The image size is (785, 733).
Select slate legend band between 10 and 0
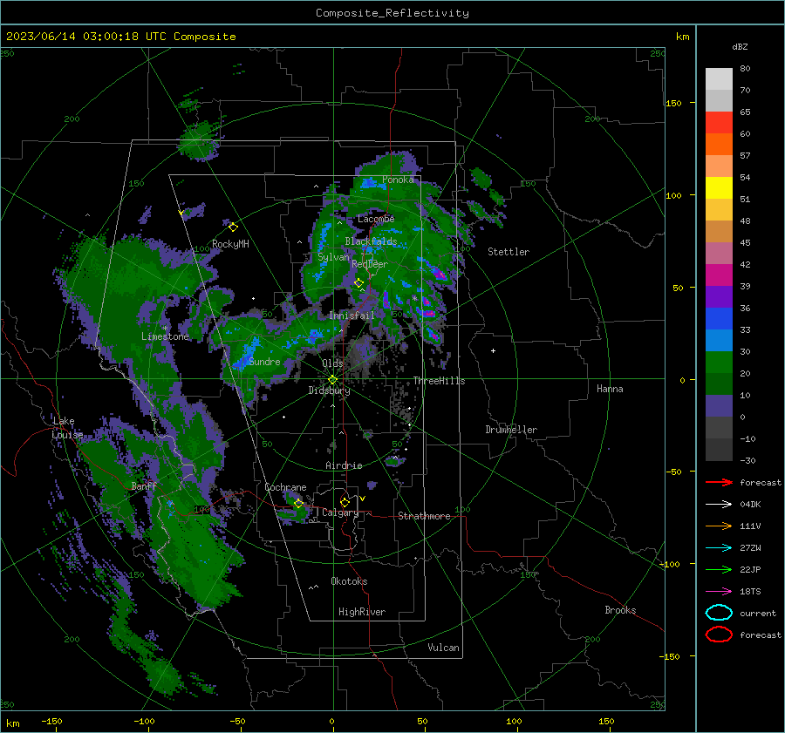coord(719,406)
